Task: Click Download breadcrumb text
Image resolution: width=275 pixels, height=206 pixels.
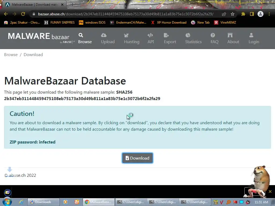Action: point(33,55)
